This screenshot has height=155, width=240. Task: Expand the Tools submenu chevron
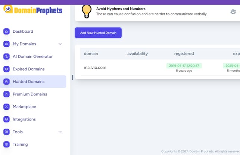pos(60,132)
